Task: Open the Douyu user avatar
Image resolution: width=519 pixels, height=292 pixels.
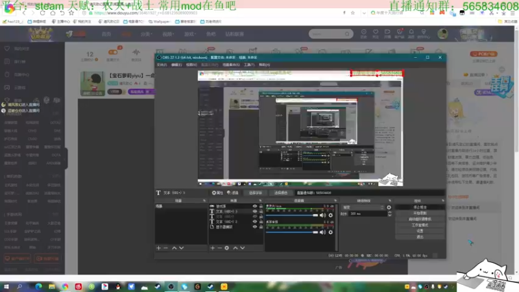Action: point(442,34)
